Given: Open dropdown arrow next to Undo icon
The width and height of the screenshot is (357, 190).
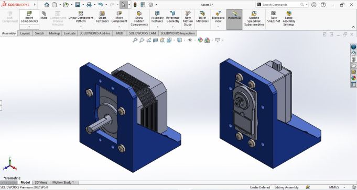Looking at the screenshot, I should pyautogui.click(x=106, y=5).
